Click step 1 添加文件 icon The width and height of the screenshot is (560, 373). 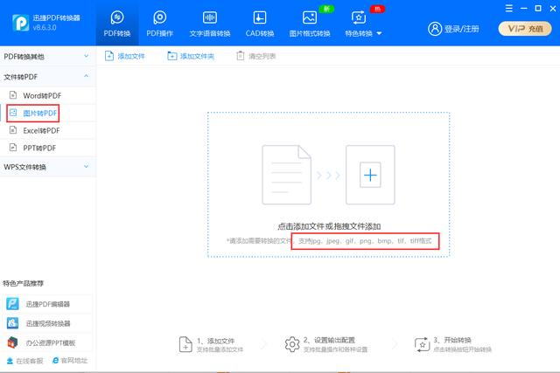[x=185, y=344]
